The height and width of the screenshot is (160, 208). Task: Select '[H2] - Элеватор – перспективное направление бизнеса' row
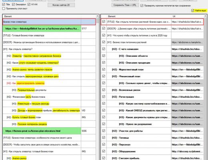(x=49, y=56)
